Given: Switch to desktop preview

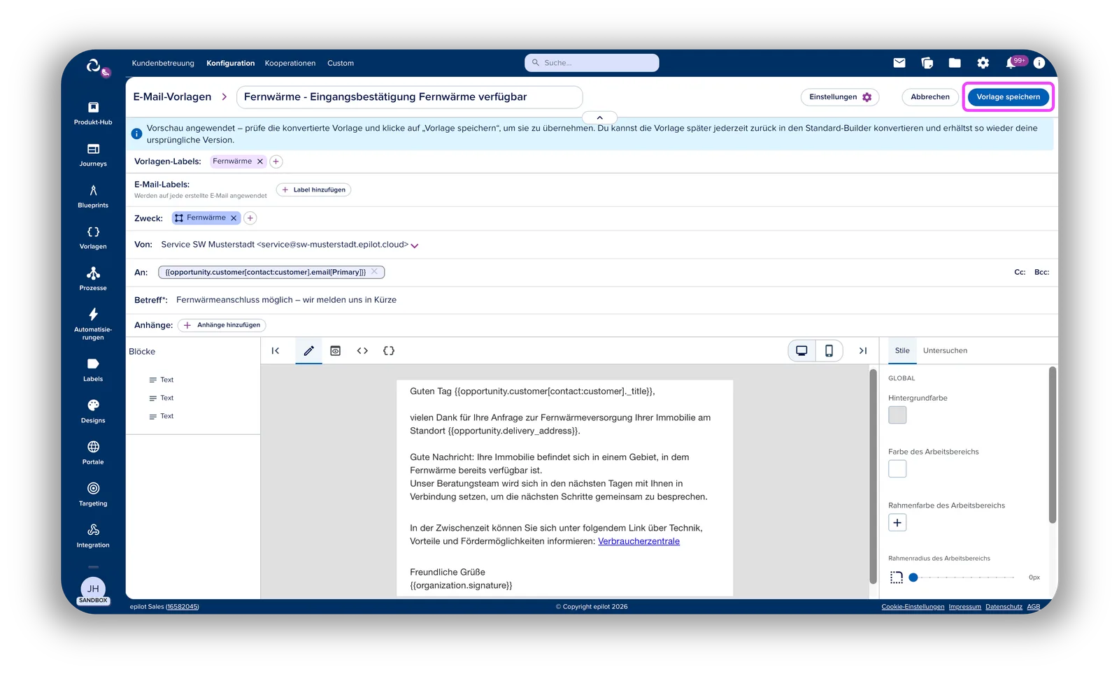Looking at the screenshot, I should pos(802,351).
